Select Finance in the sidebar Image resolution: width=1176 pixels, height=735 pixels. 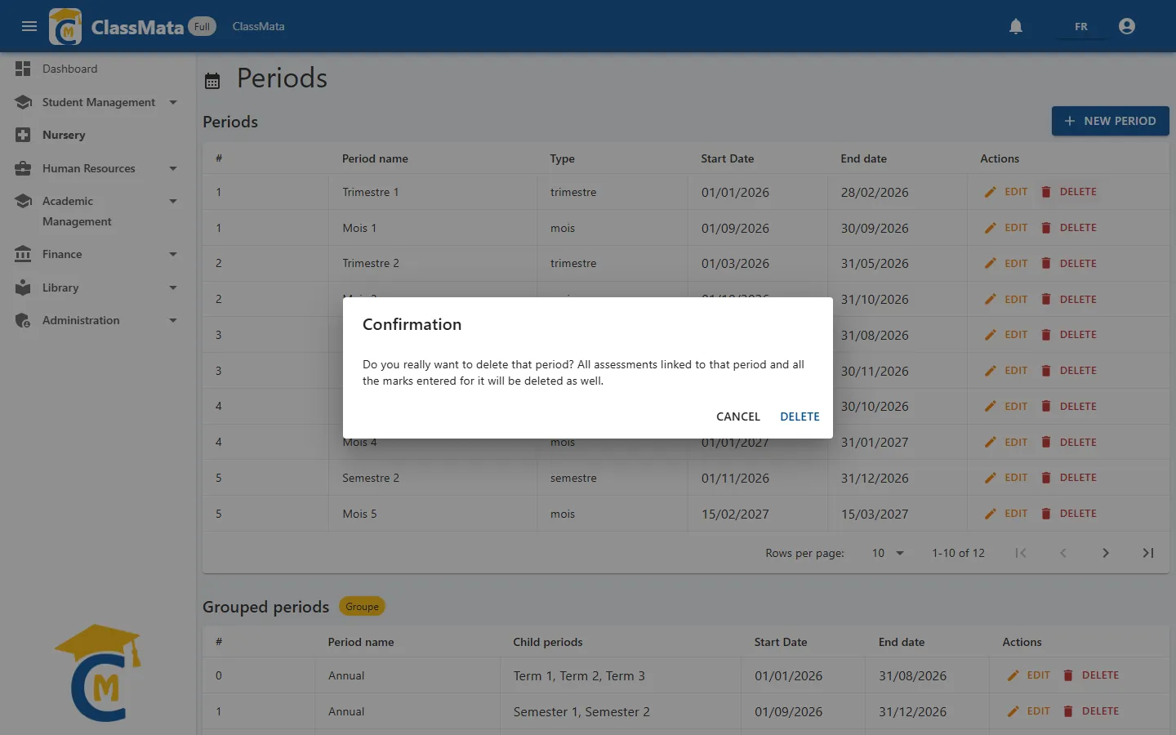(x=98, y=254)
